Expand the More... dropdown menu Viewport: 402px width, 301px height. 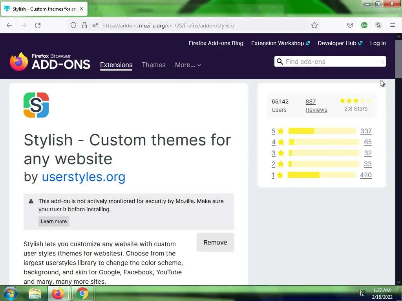click(x=188, y=65)
